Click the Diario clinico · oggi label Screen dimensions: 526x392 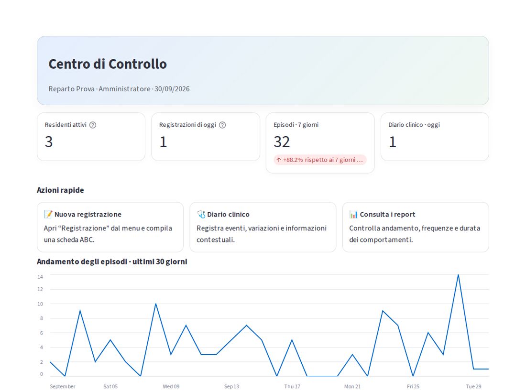414,125
